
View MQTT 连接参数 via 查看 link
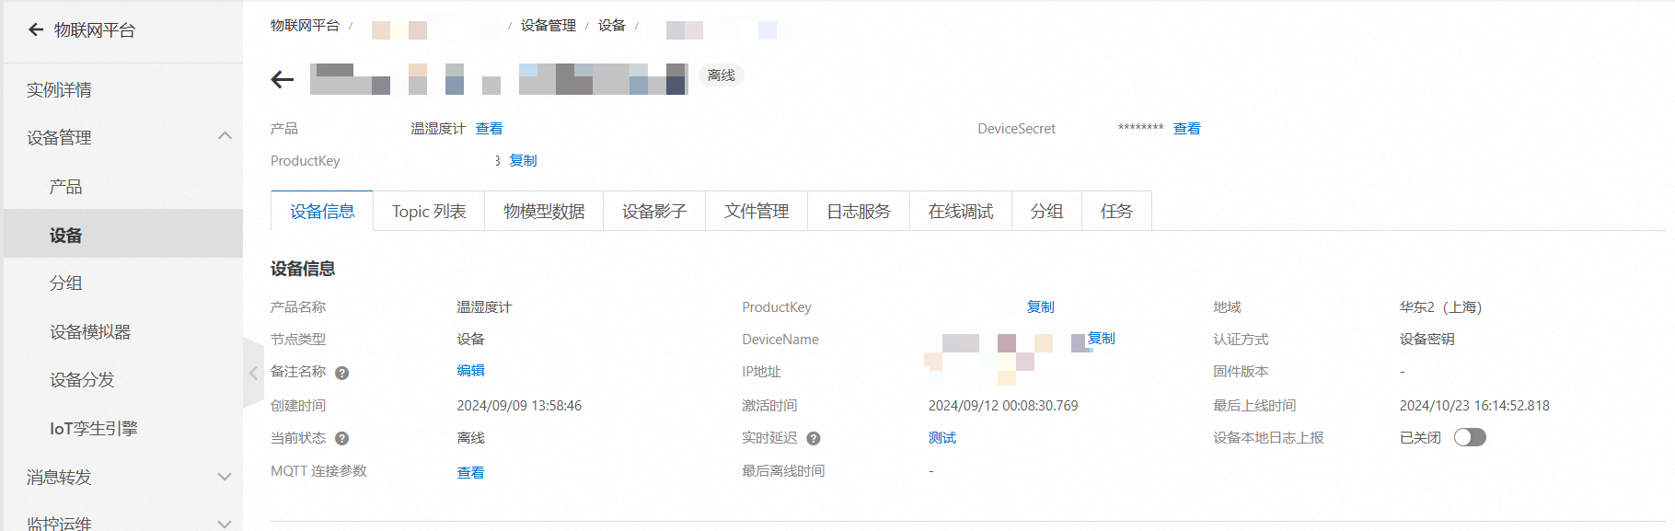coord(470,472)
